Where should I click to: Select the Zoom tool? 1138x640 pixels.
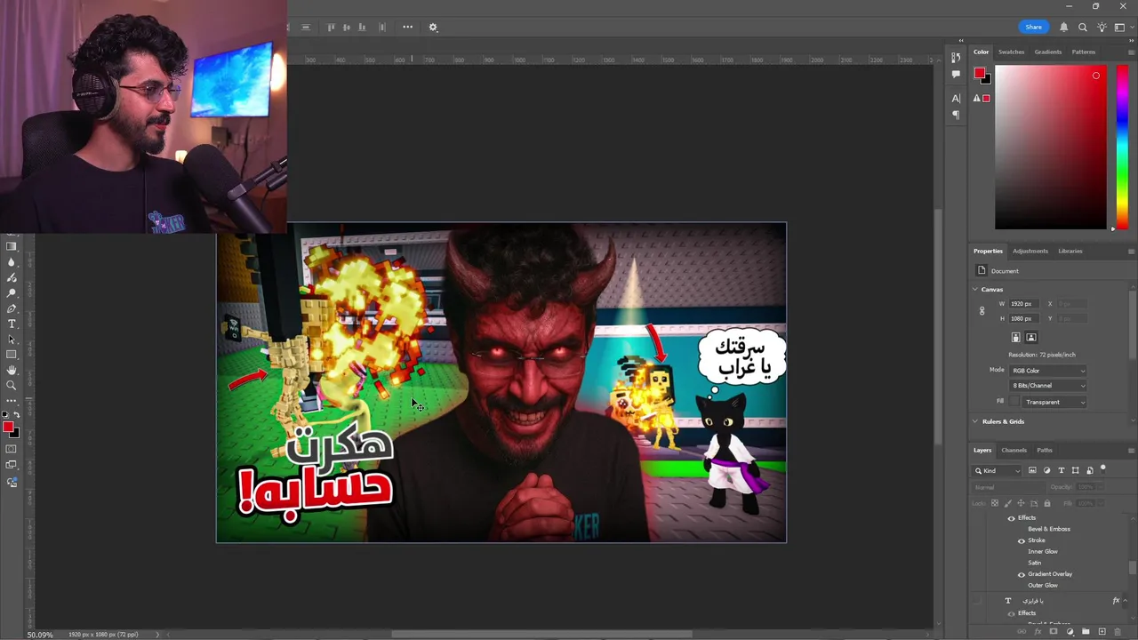12,385
